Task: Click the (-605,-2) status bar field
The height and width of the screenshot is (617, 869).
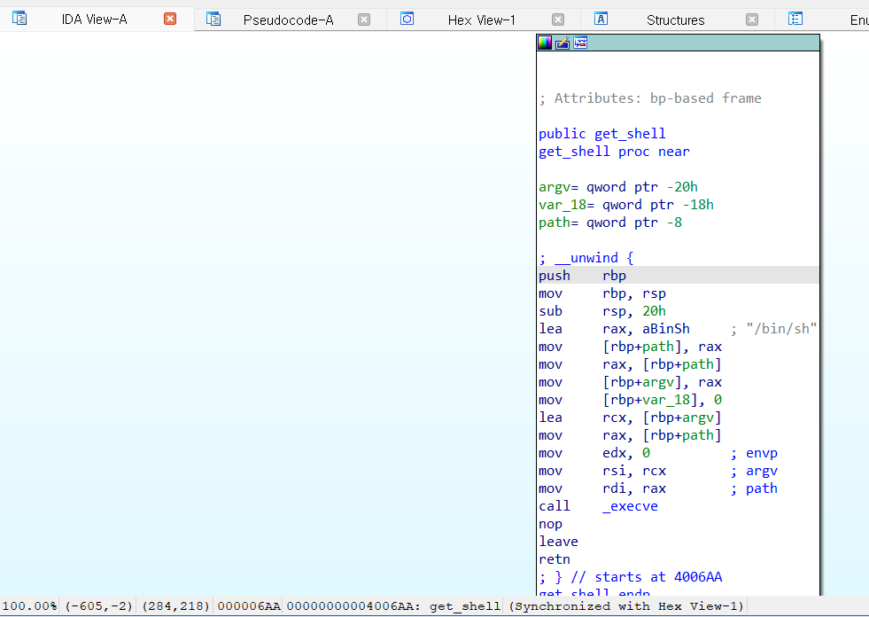Action: click(x=98, y=605)
